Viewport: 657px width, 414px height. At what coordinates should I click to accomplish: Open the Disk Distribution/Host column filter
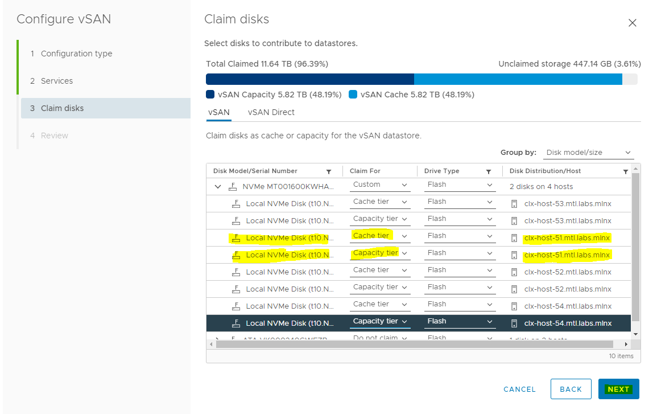pos(626,171)
